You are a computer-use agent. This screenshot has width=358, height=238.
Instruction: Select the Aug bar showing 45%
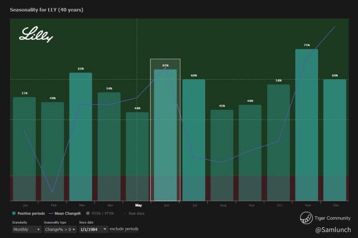[x=222, y=155]
